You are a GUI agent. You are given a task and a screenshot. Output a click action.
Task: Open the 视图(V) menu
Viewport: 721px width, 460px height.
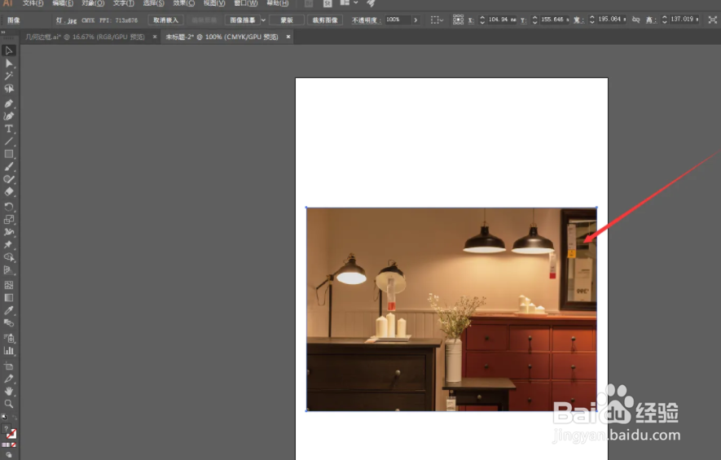[214, 3]
